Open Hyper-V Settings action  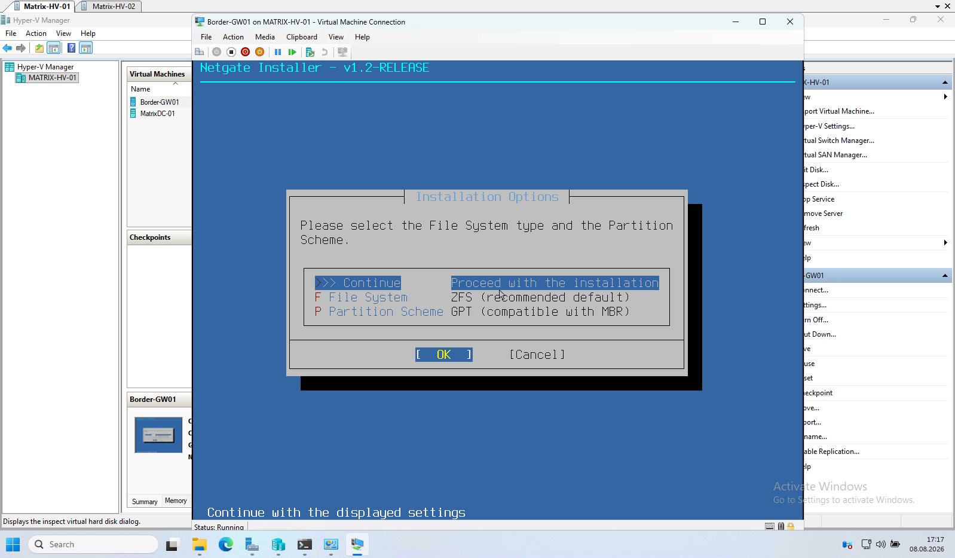(x=829, y=126)
